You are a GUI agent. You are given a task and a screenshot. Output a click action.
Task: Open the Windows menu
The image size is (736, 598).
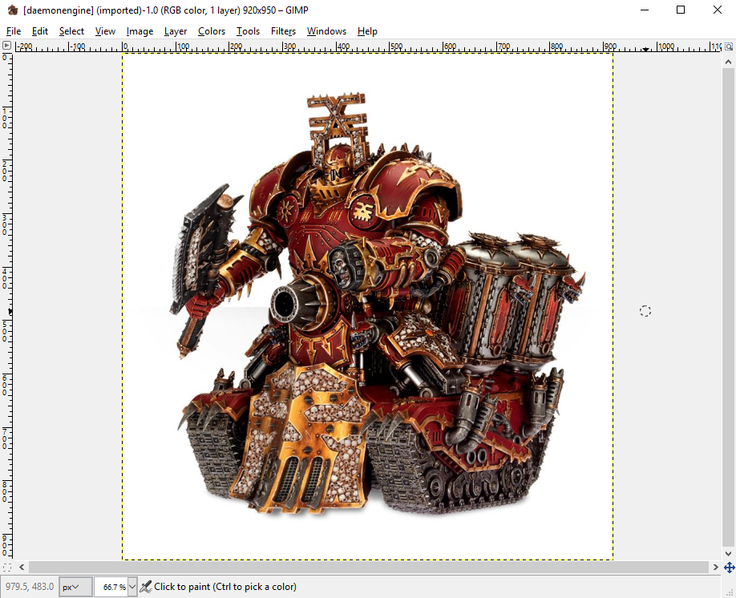(x=326, y=31)
